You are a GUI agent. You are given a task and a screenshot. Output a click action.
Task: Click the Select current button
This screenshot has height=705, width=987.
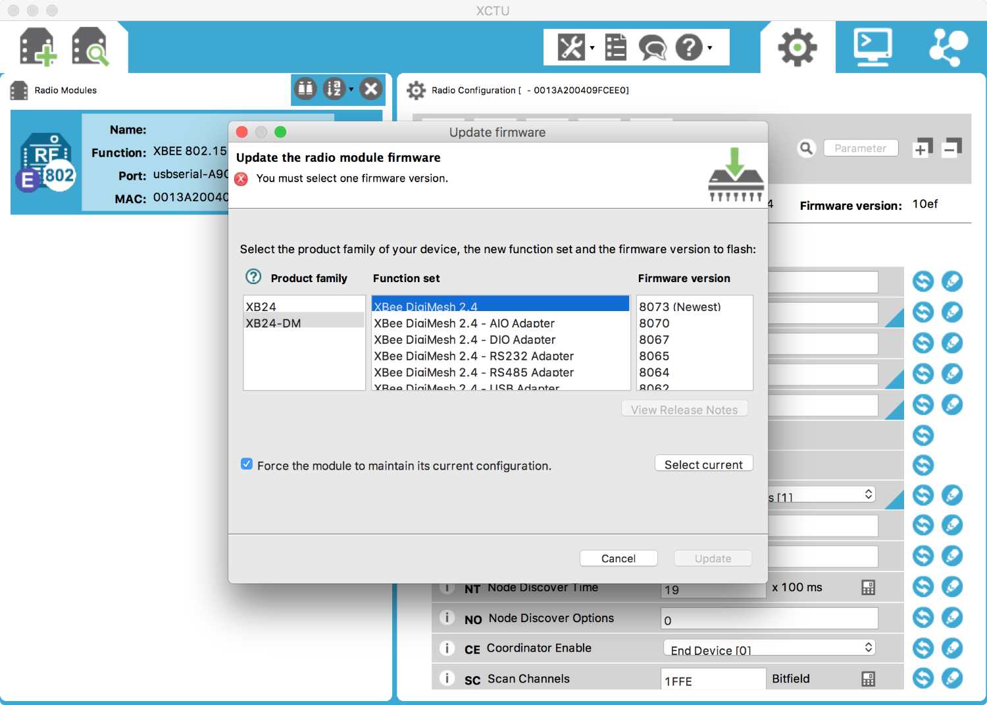tap(703, 464)
